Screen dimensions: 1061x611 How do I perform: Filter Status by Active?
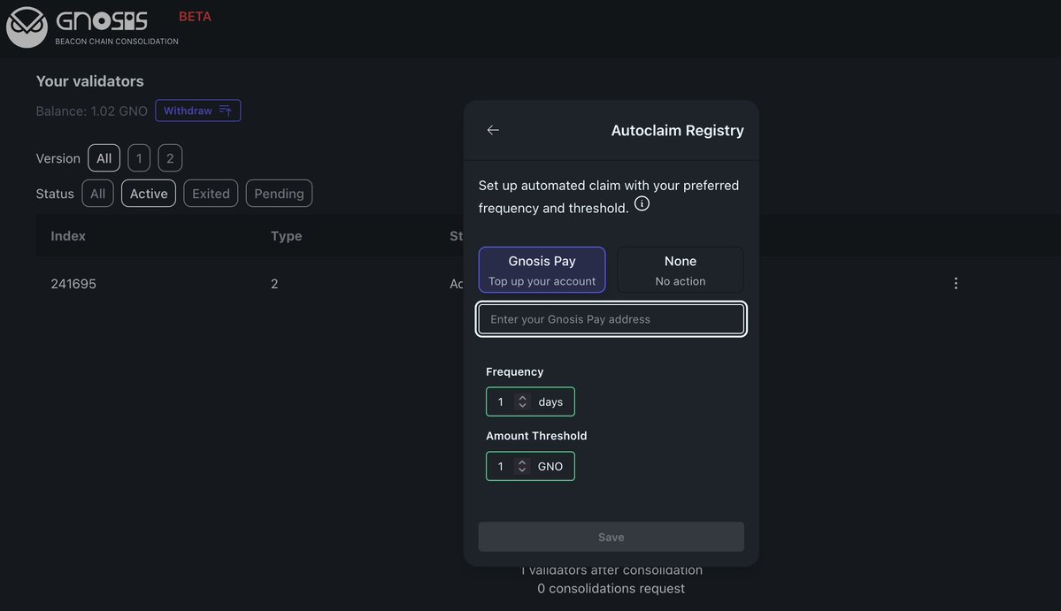[x=148, y=194]
